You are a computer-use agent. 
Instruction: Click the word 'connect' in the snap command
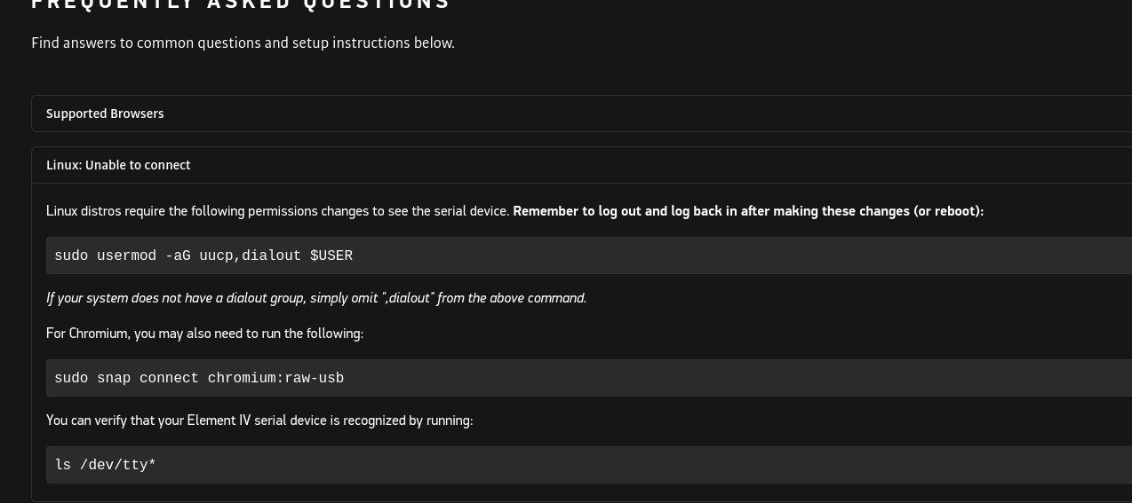pyautogui.click(x=169, y=378)
